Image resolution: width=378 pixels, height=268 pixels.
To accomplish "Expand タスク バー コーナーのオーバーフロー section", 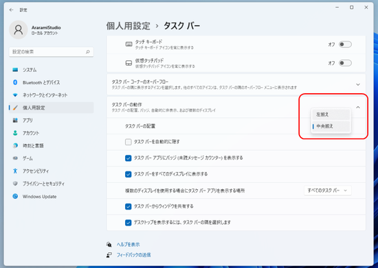I will (x=358, y=84).
